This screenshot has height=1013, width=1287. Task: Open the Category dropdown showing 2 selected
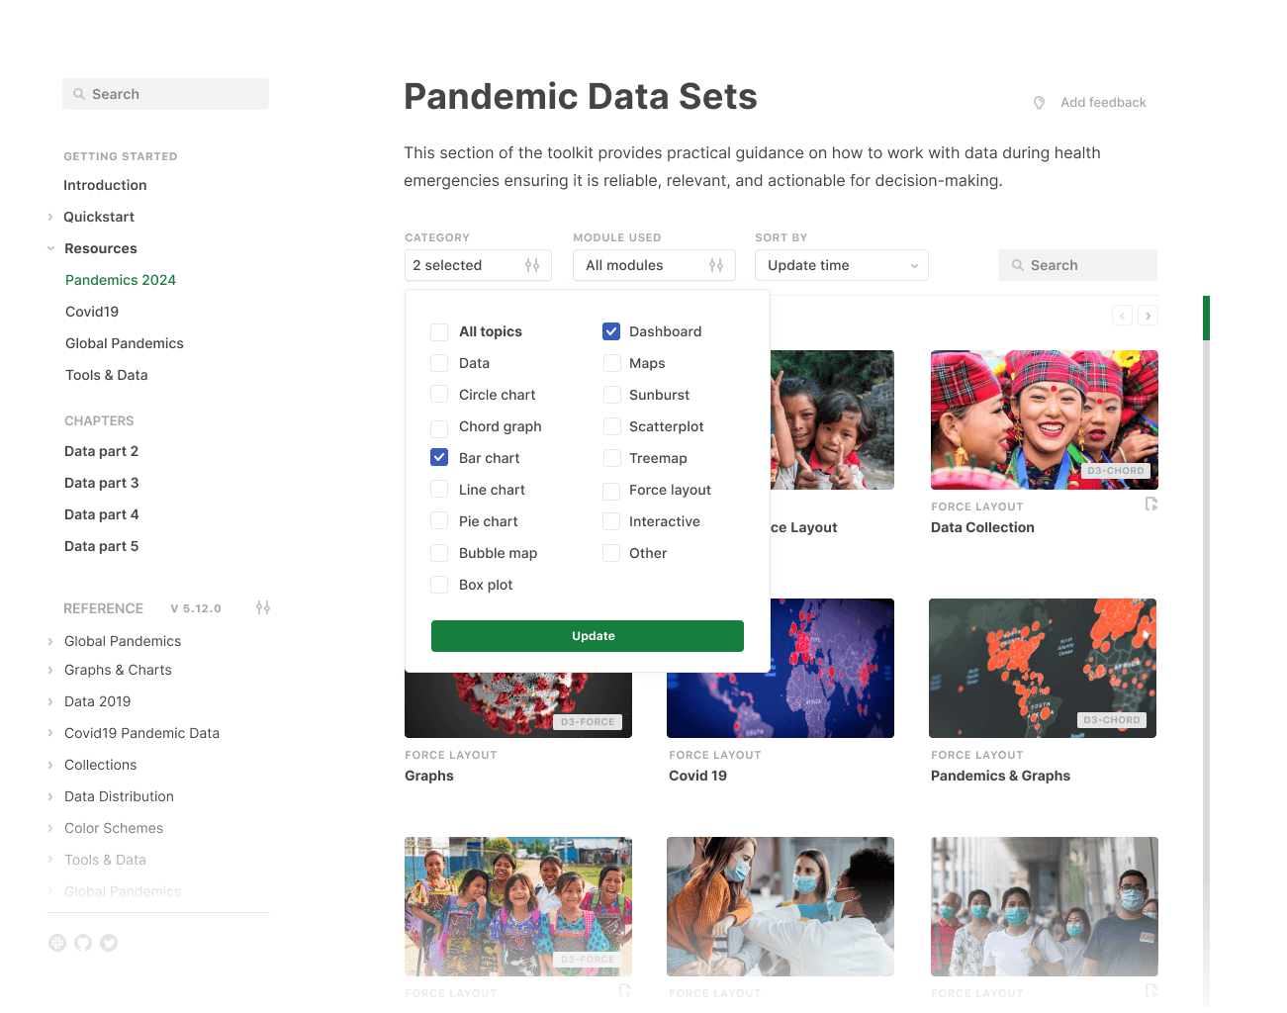pos(478,265)
